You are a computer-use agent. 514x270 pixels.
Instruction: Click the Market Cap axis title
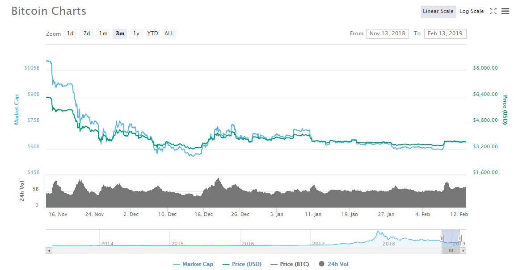tap(17, 110)
